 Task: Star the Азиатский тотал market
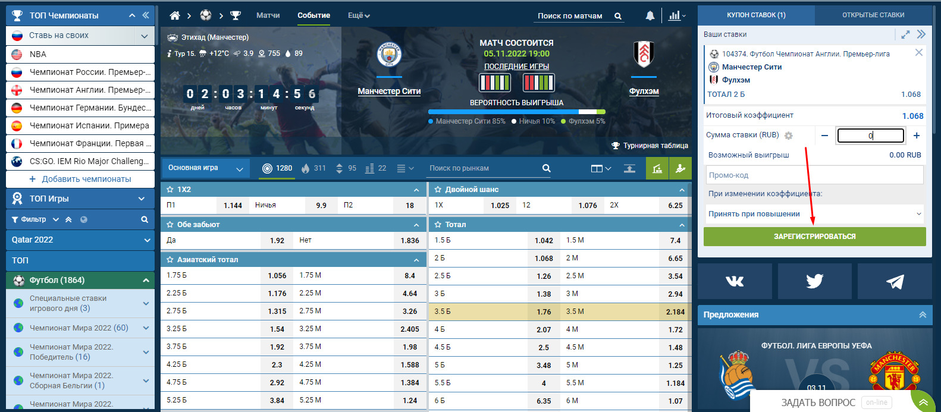pyautogui.click(x=170, y=260)
